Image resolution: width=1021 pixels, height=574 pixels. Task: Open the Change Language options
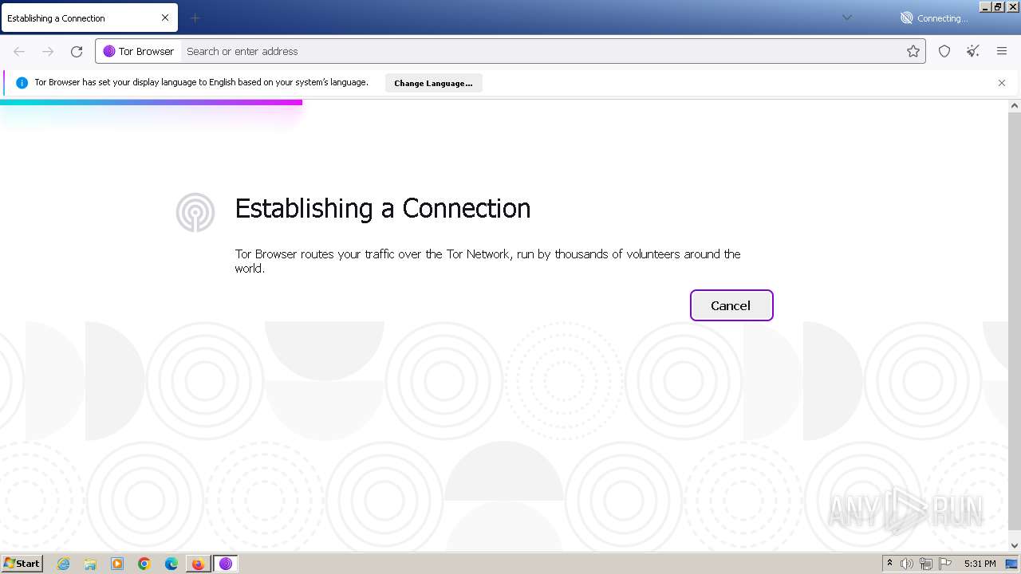tap(433, 83)
